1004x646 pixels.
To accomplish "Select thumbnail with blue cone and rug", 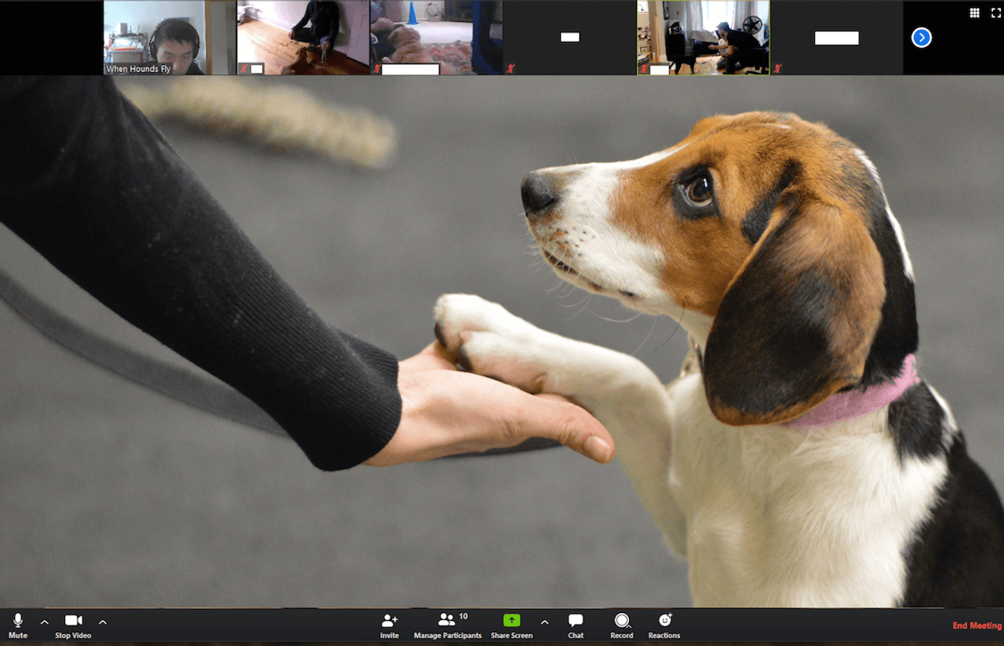I will click(x=437, y=38).
